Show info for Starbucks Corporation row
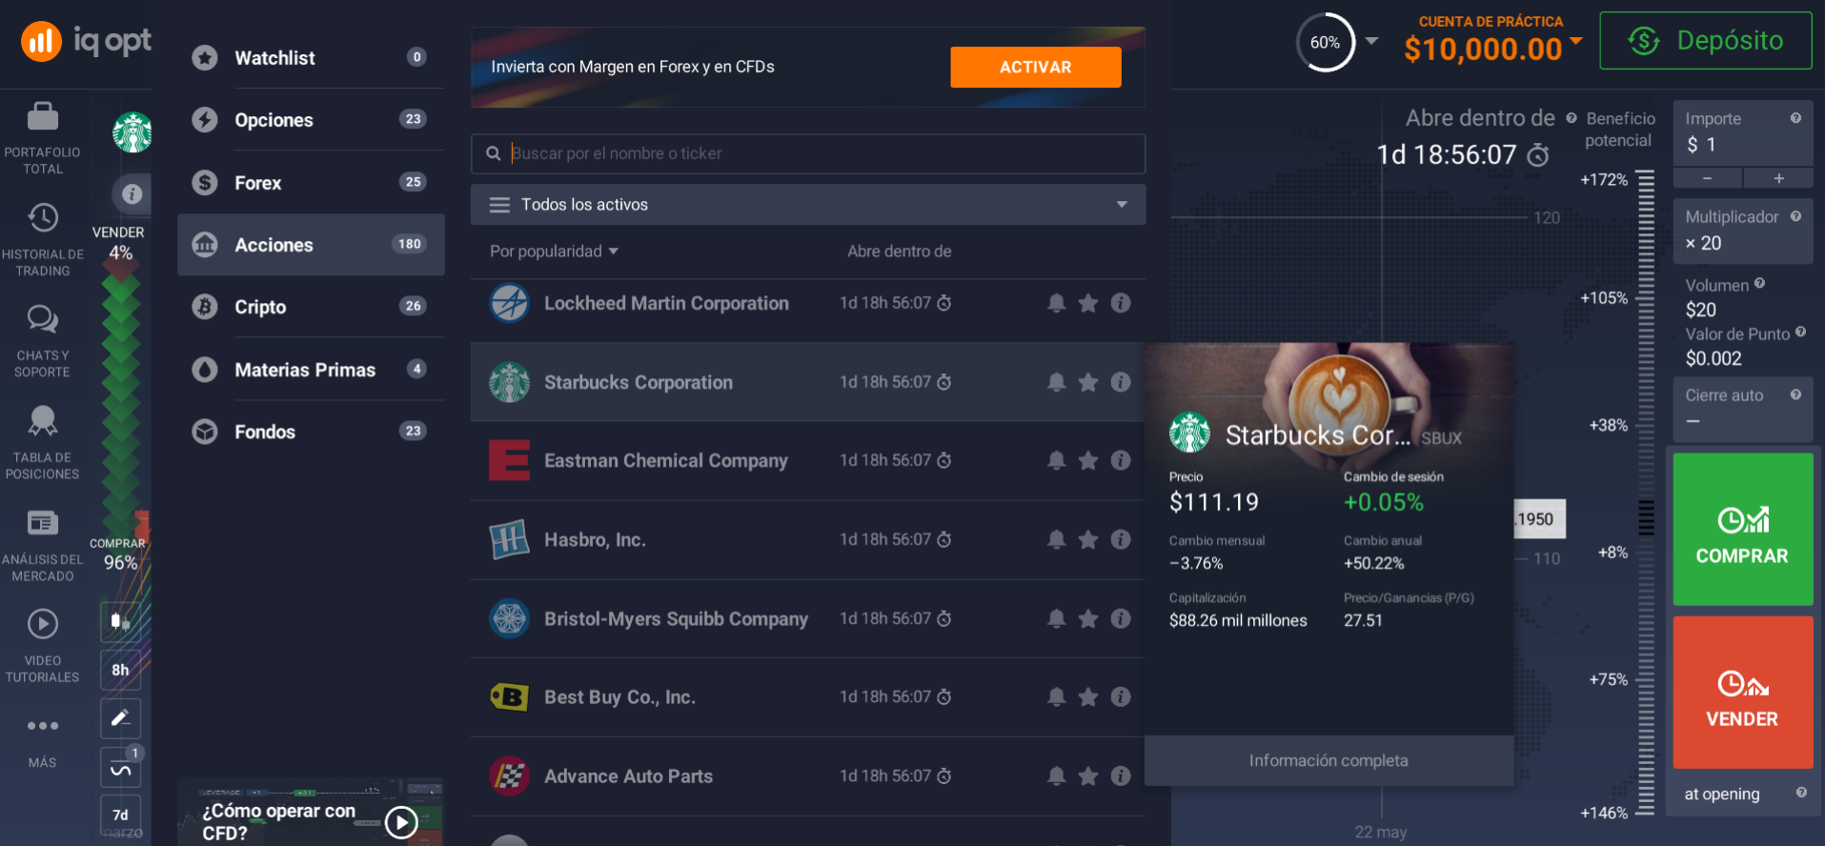The image size is (1825, 846). pyautogui.click(x=1121, y=382)
